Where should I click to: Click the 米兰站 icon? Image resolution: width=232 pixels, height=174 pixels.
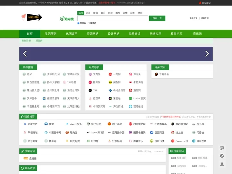(x=110, y=98)
